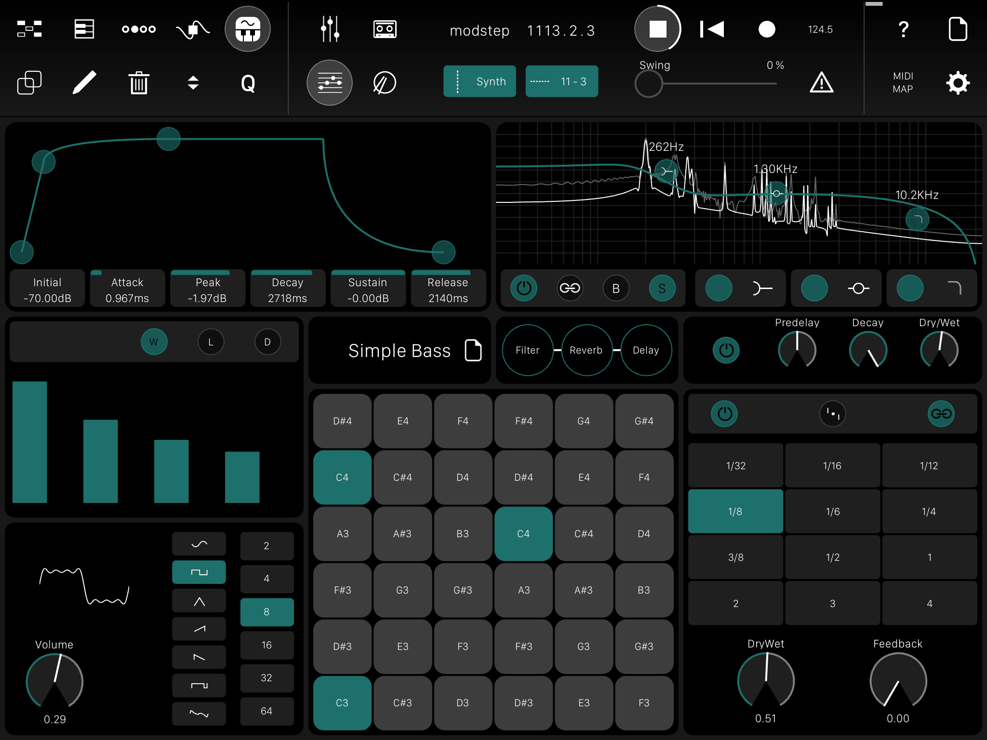Click the duplicate clip icon

pos(29,83)
